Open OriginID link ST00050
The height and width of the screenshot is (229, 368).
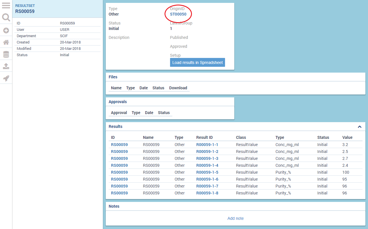click(x=178, y=14)
